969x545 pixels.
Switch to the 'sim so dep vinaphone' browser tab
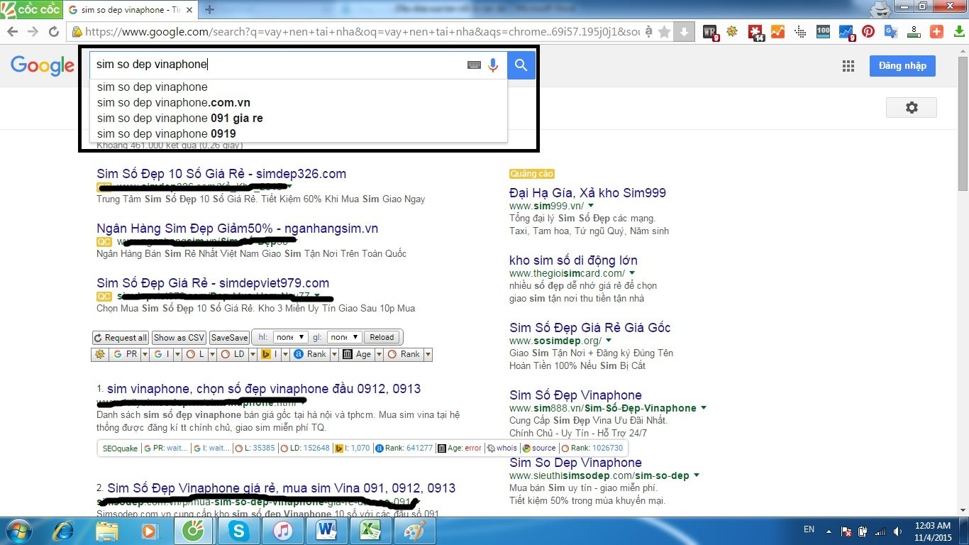click(x=129, y=10)
